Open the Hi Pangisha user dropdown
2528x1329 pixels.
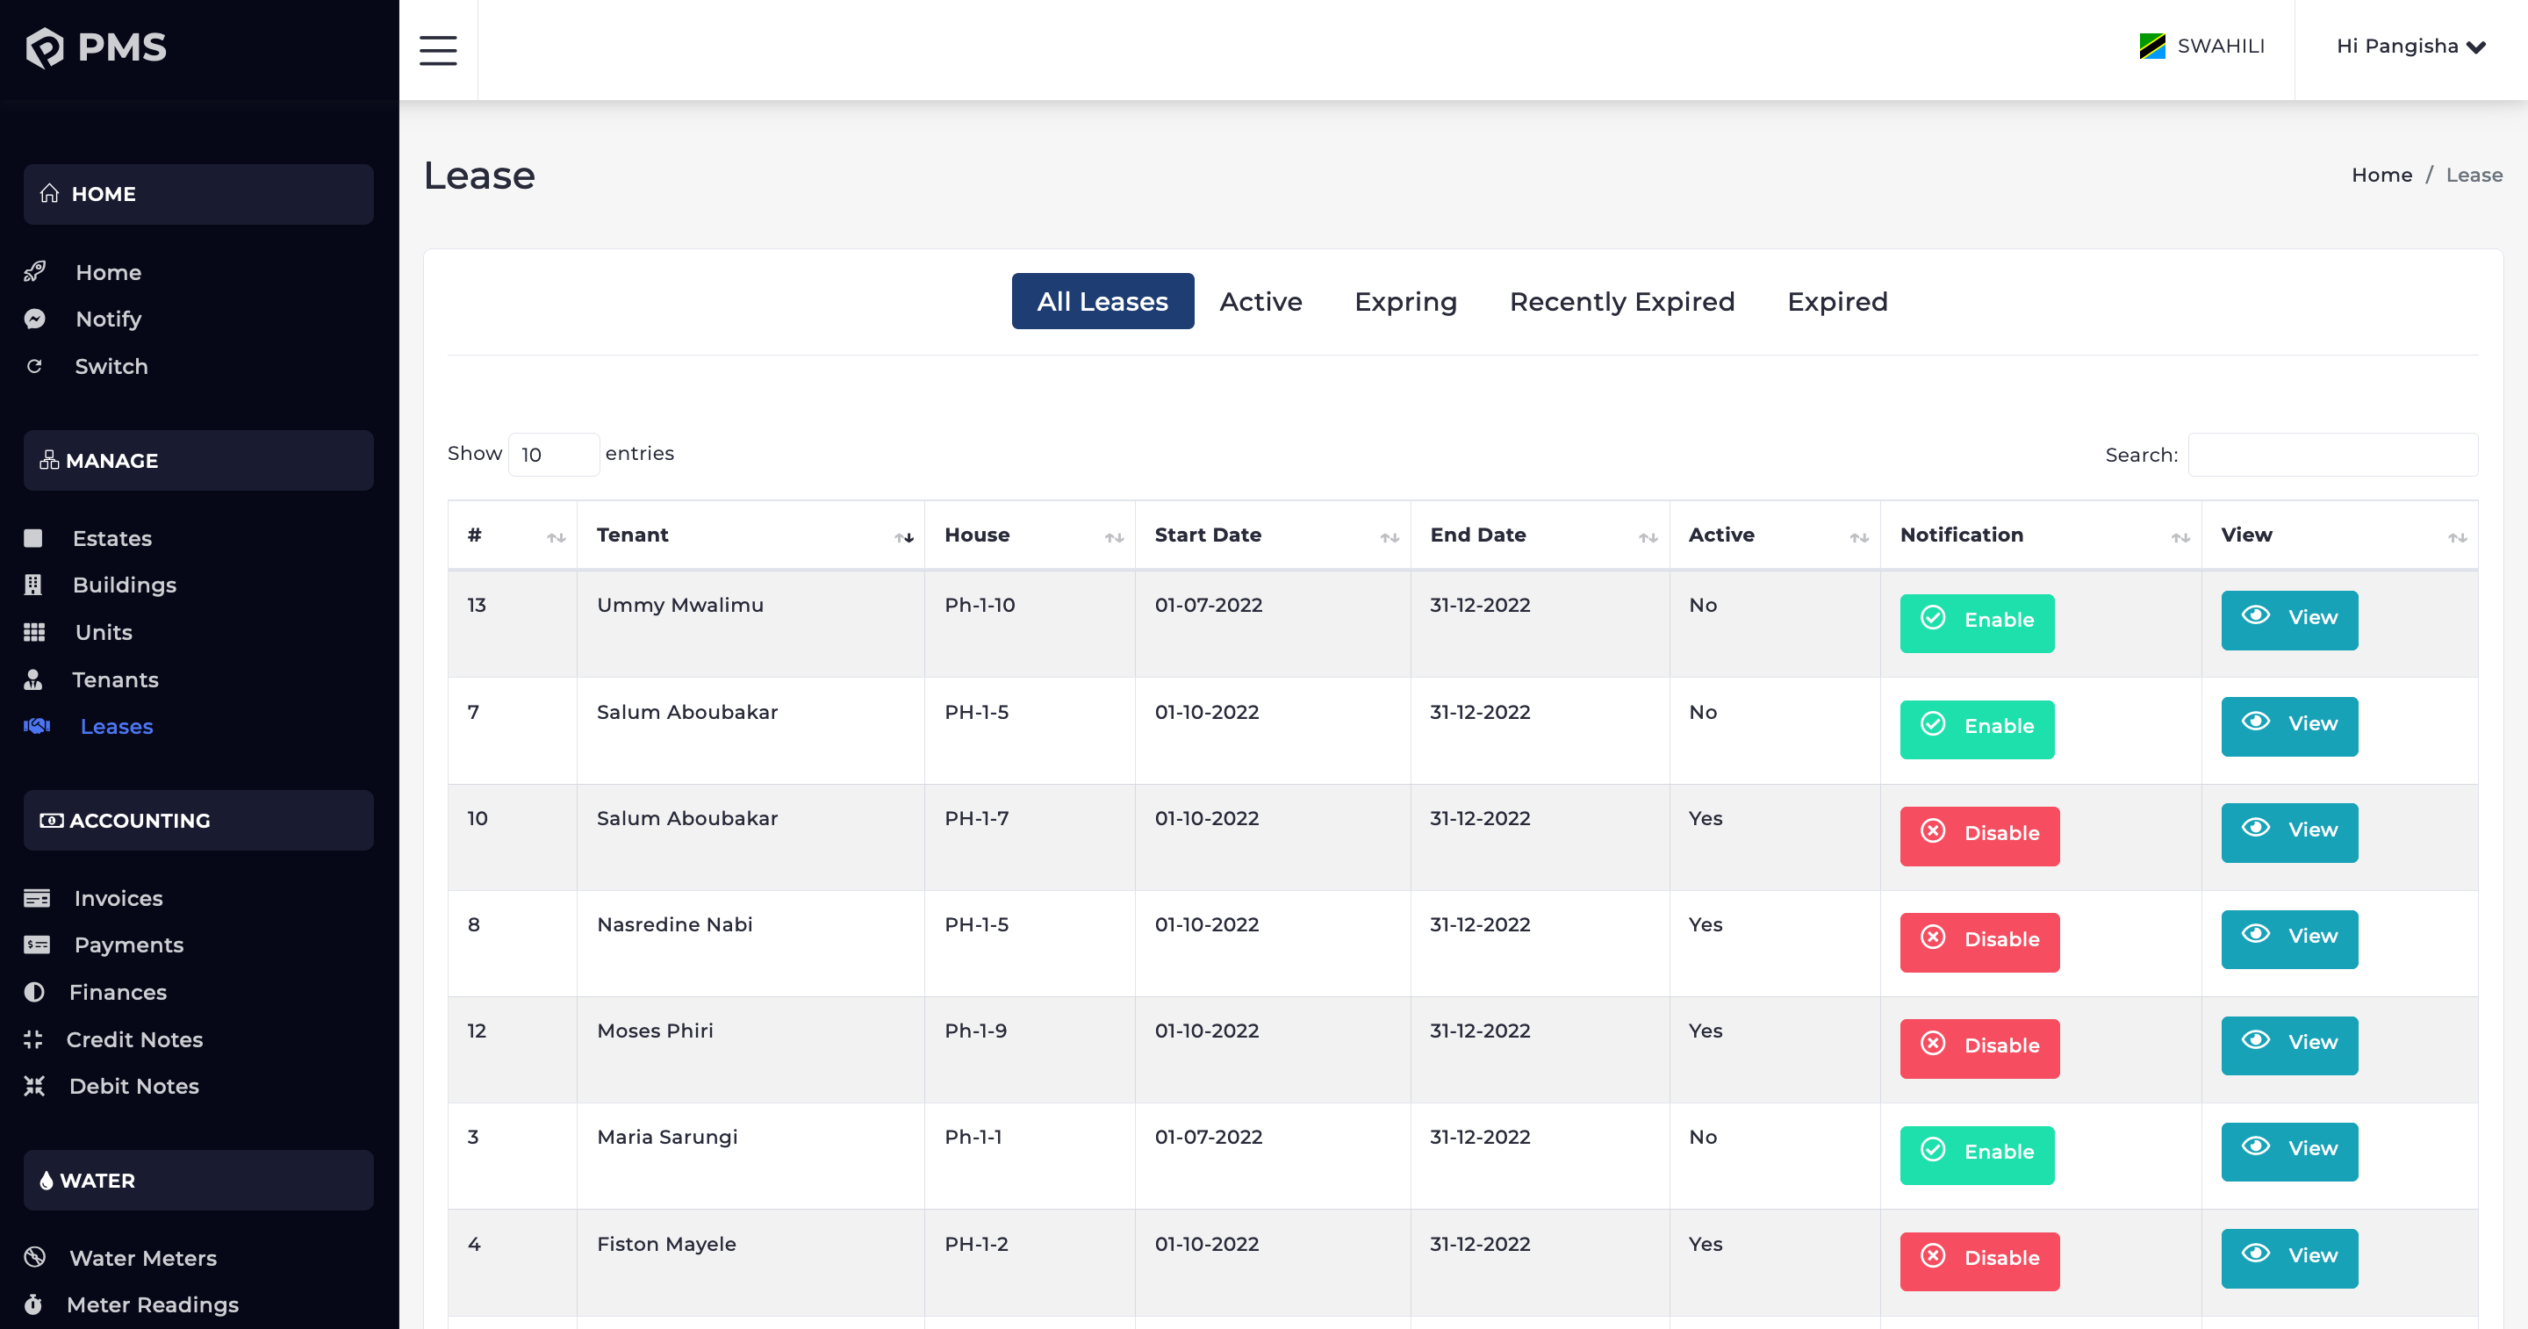[2409, 47]
